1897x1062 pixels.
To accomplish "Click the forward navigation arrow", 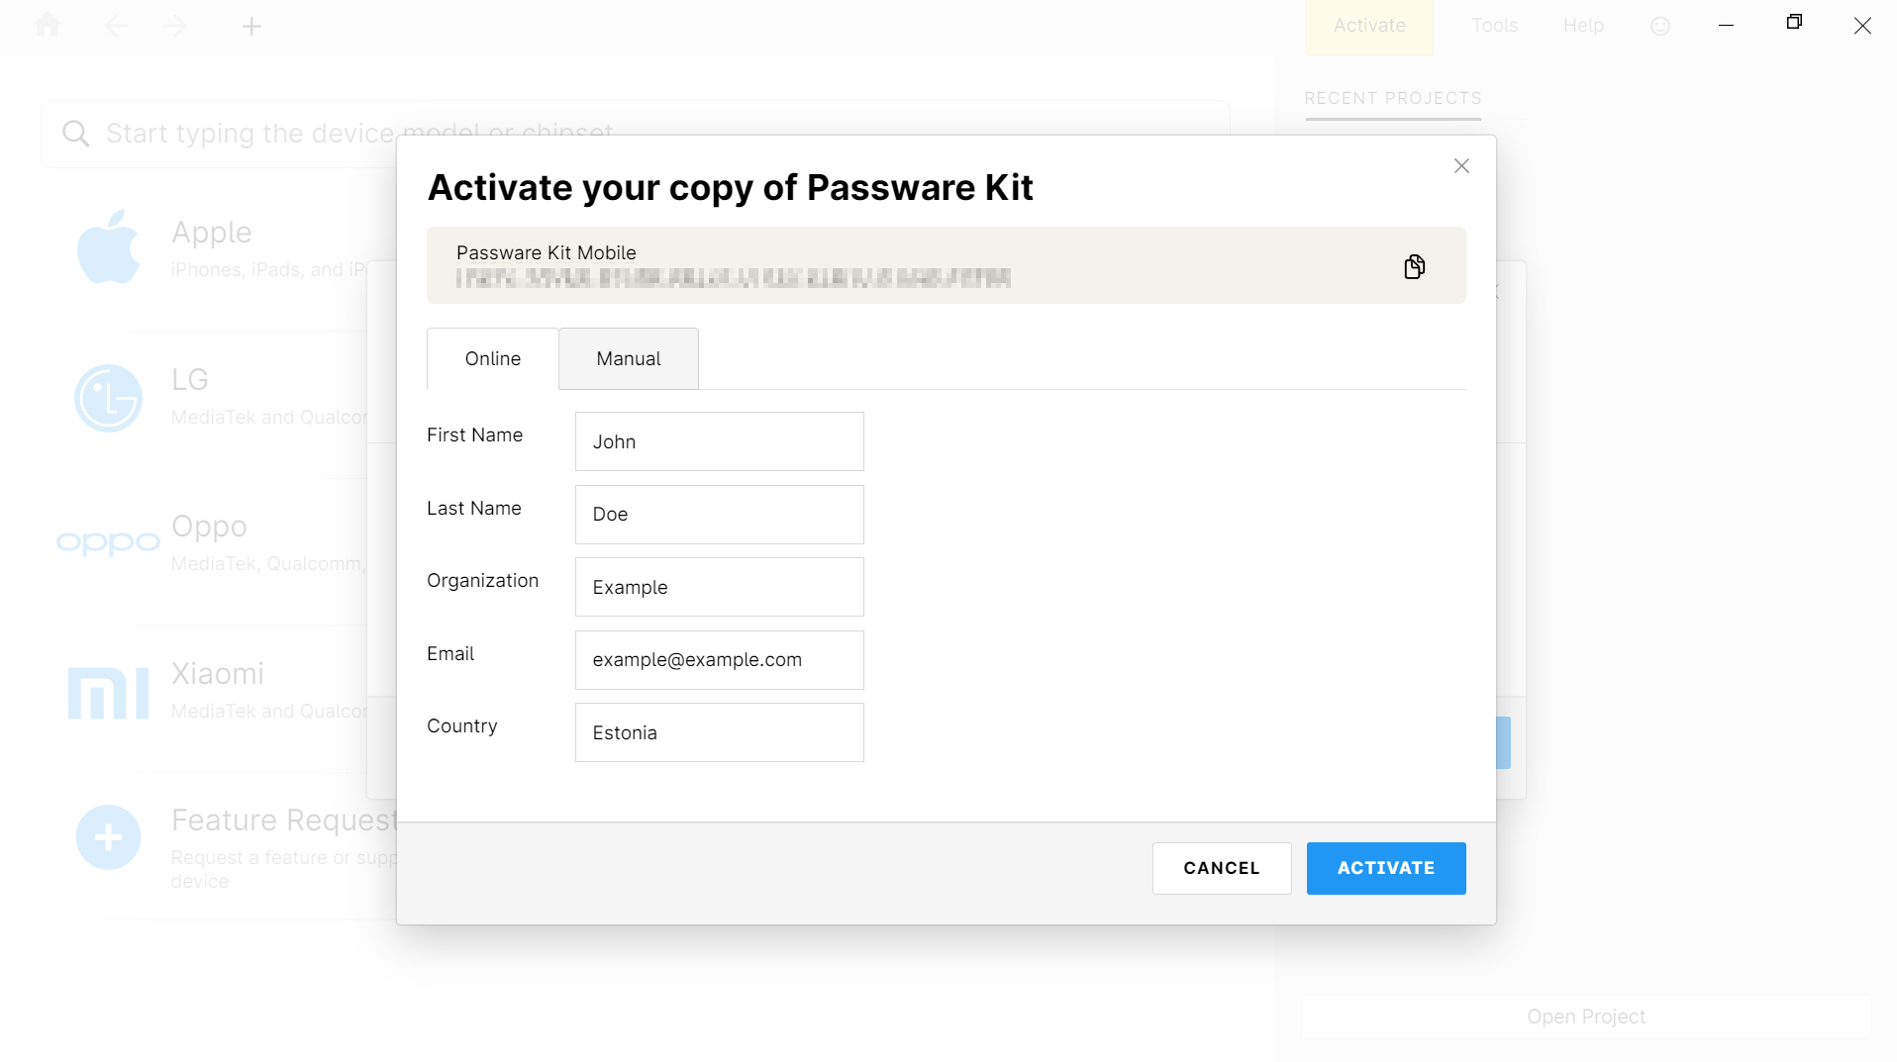I will coord(174,26).
